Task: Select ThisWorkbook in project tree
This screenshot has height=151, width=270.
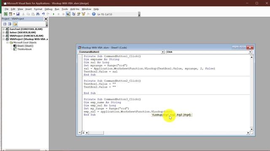Action: 24,49
